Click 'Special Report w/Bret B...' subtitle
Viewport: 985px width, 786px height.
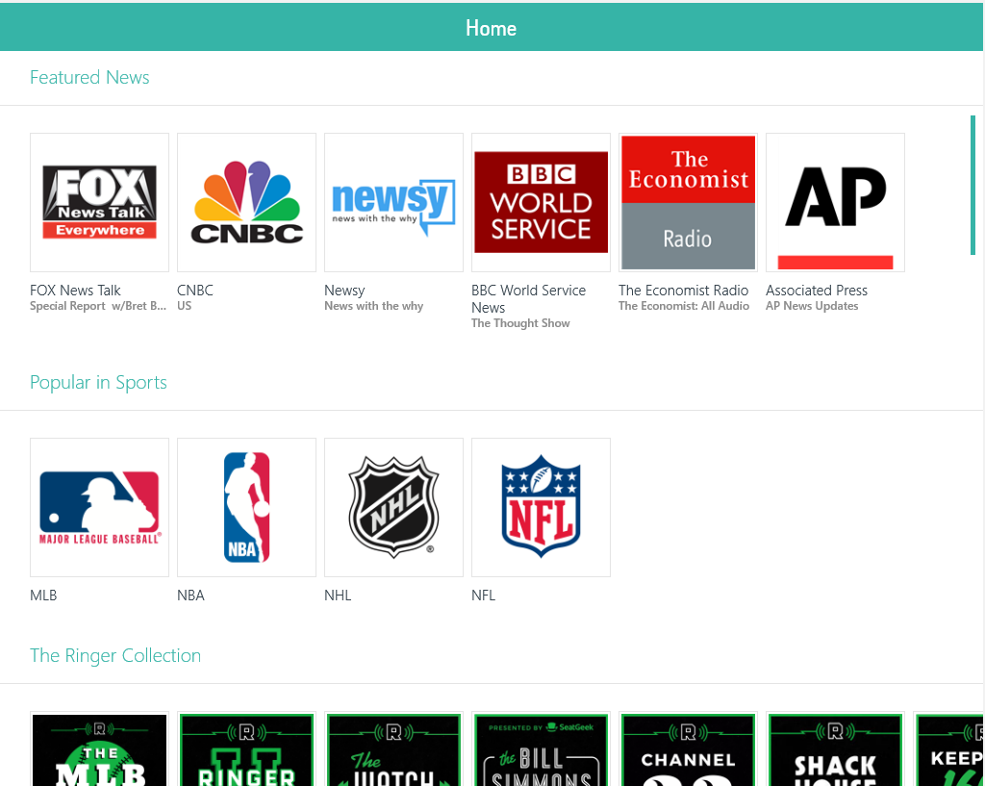98,306
